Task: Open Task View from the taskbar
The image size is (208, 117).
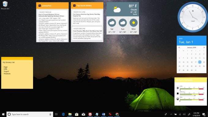Action: (x=56, y=114)
